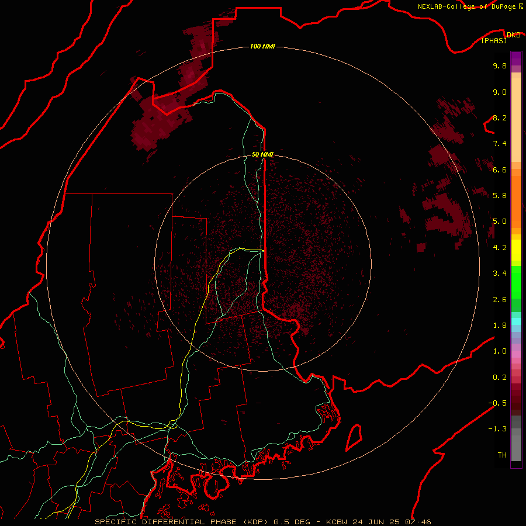The width and height of the screenshot is (526, 526).
Task: Click the 9.8 color scale value
Action: click(x=500, y=65)
